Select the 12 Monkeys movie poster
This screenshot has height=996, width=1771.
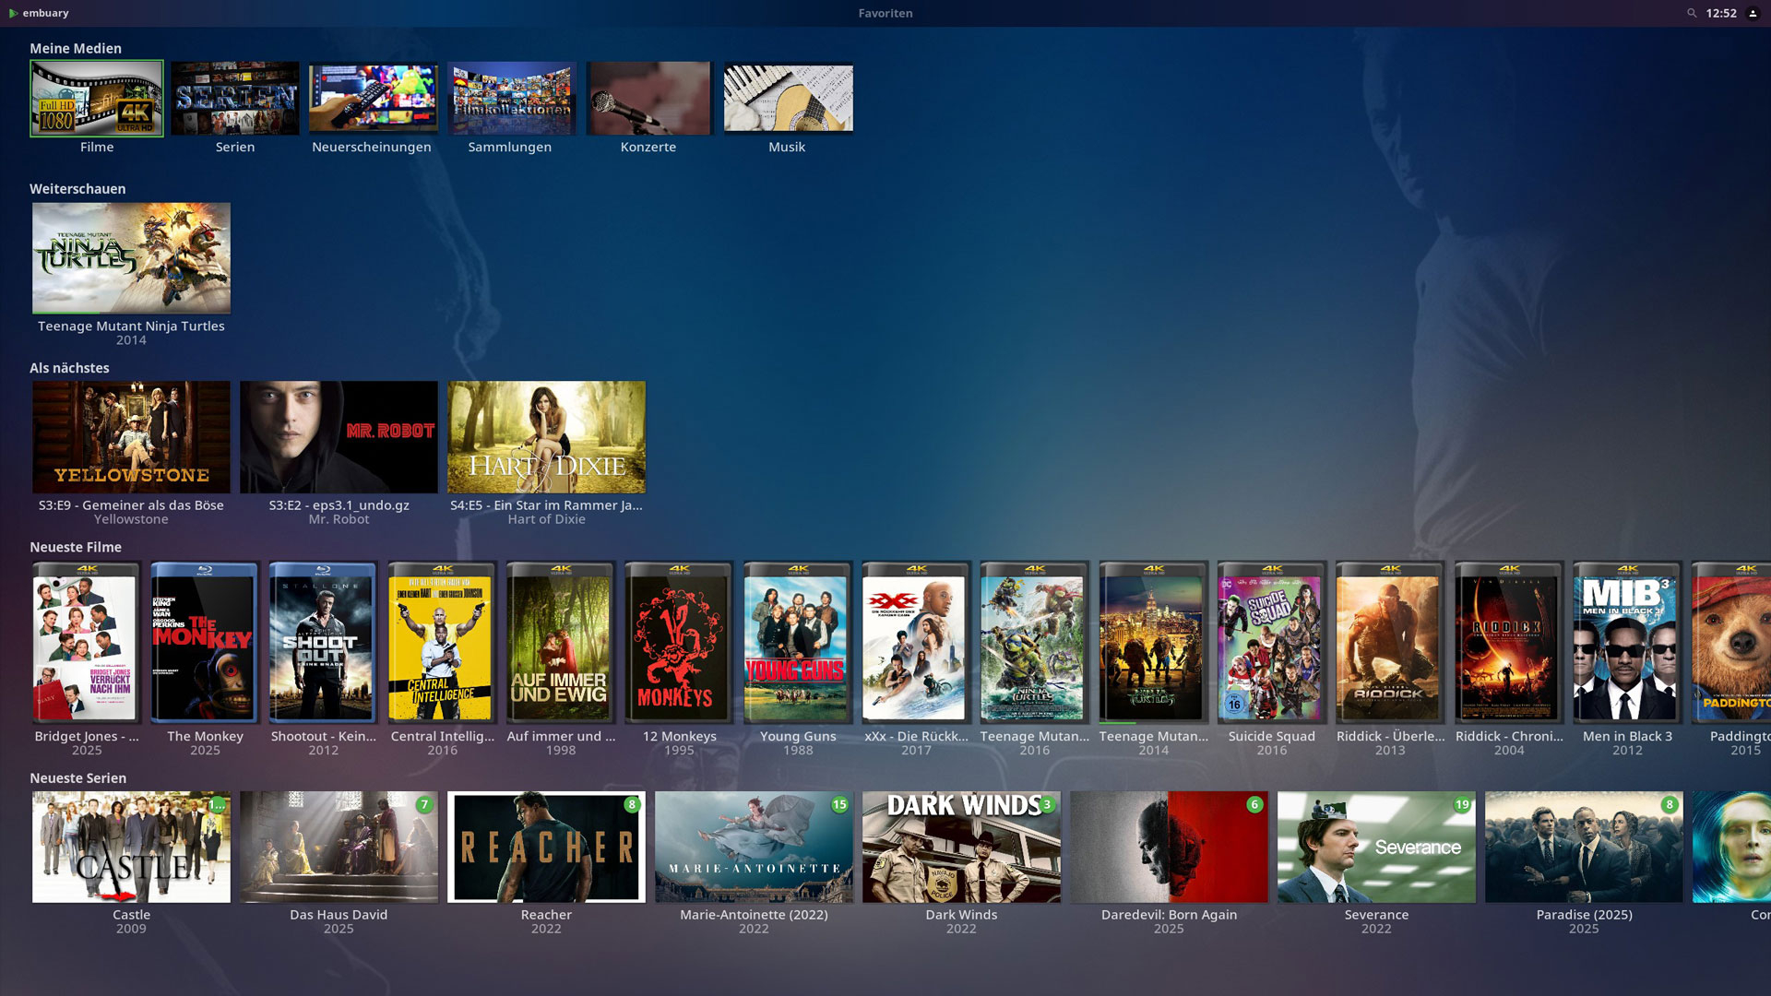pos(679,643)
